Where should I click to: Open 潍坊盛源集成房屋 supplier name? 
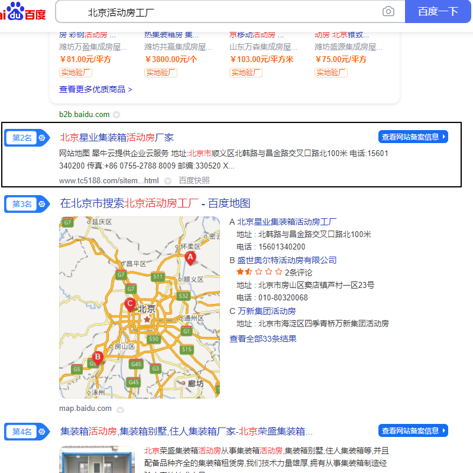tap(348, 47)
